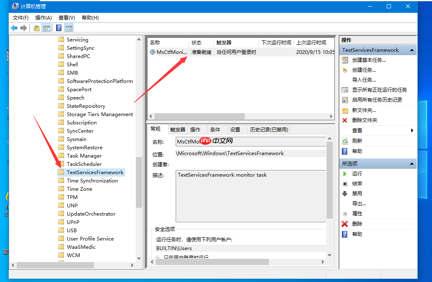Click the back navigation arrow icon
The width and height of the screenshot is (432, 282).
14,28
